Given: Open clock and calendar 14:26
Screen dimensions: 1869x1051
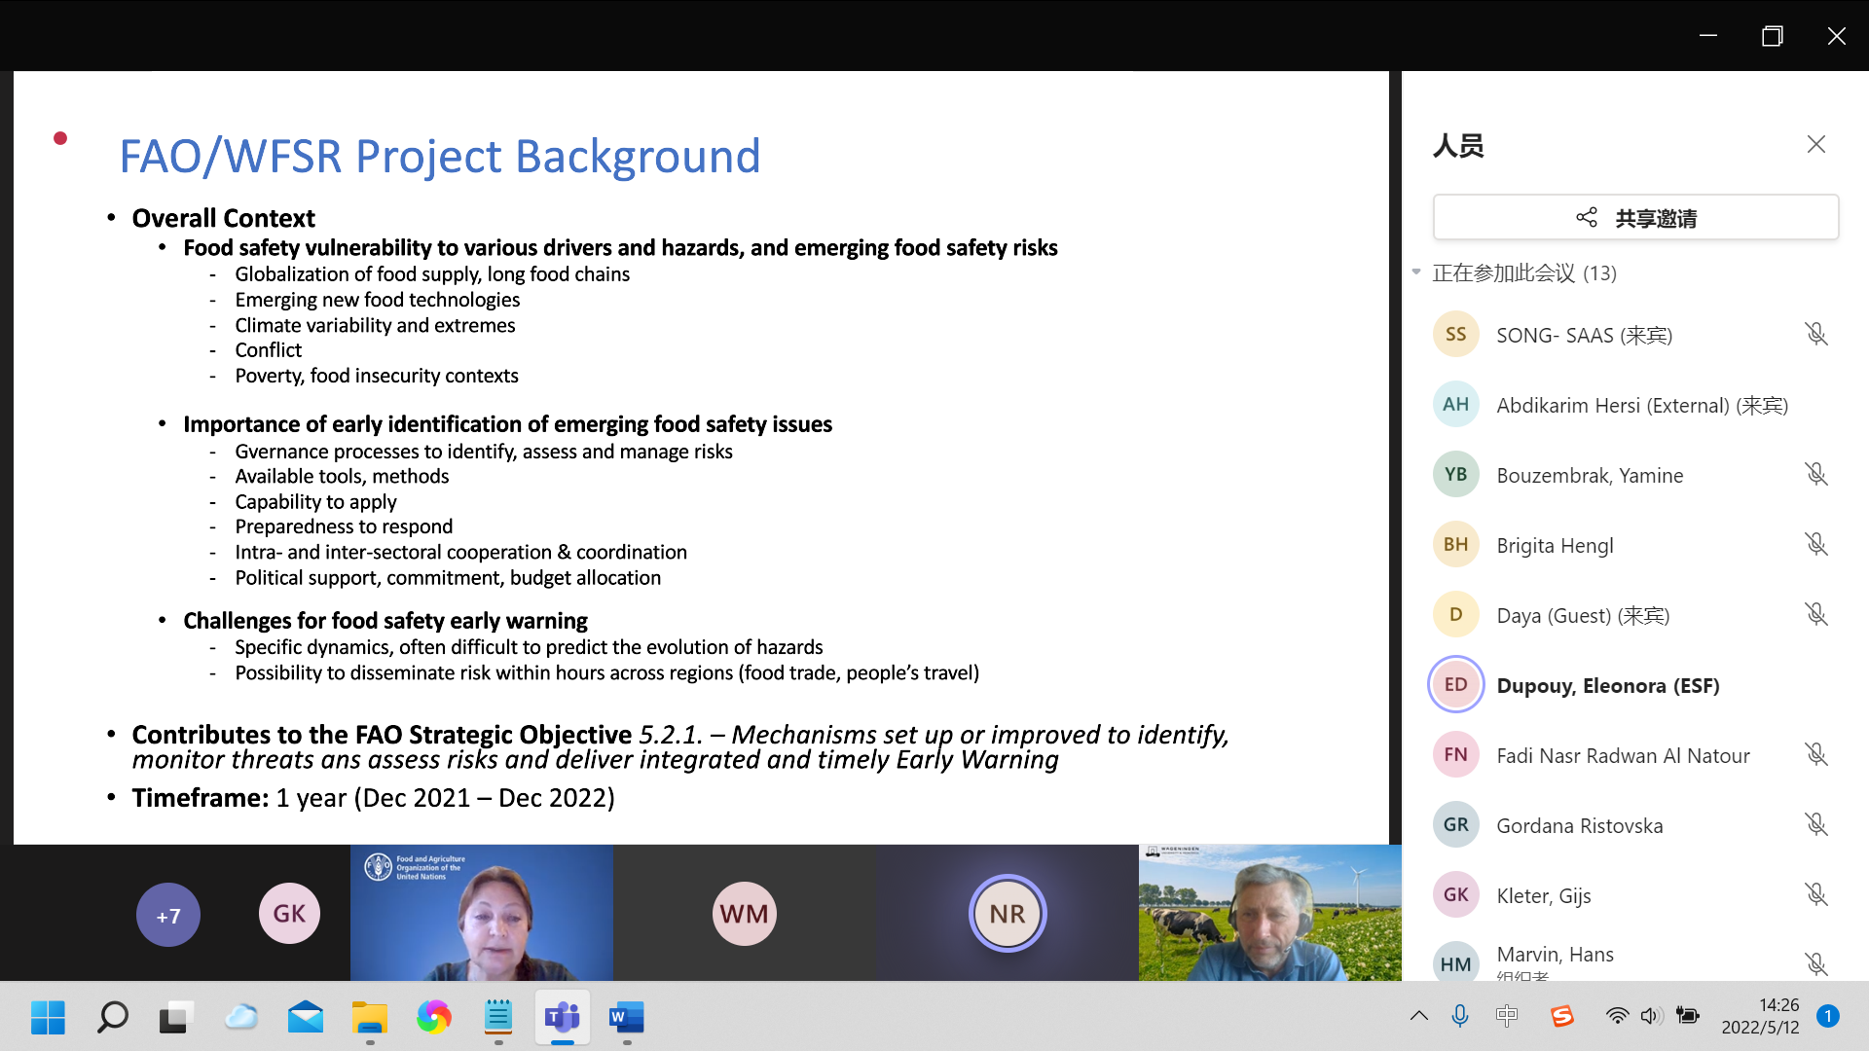Looking at the screenshot, I should click(1760, 1016).
